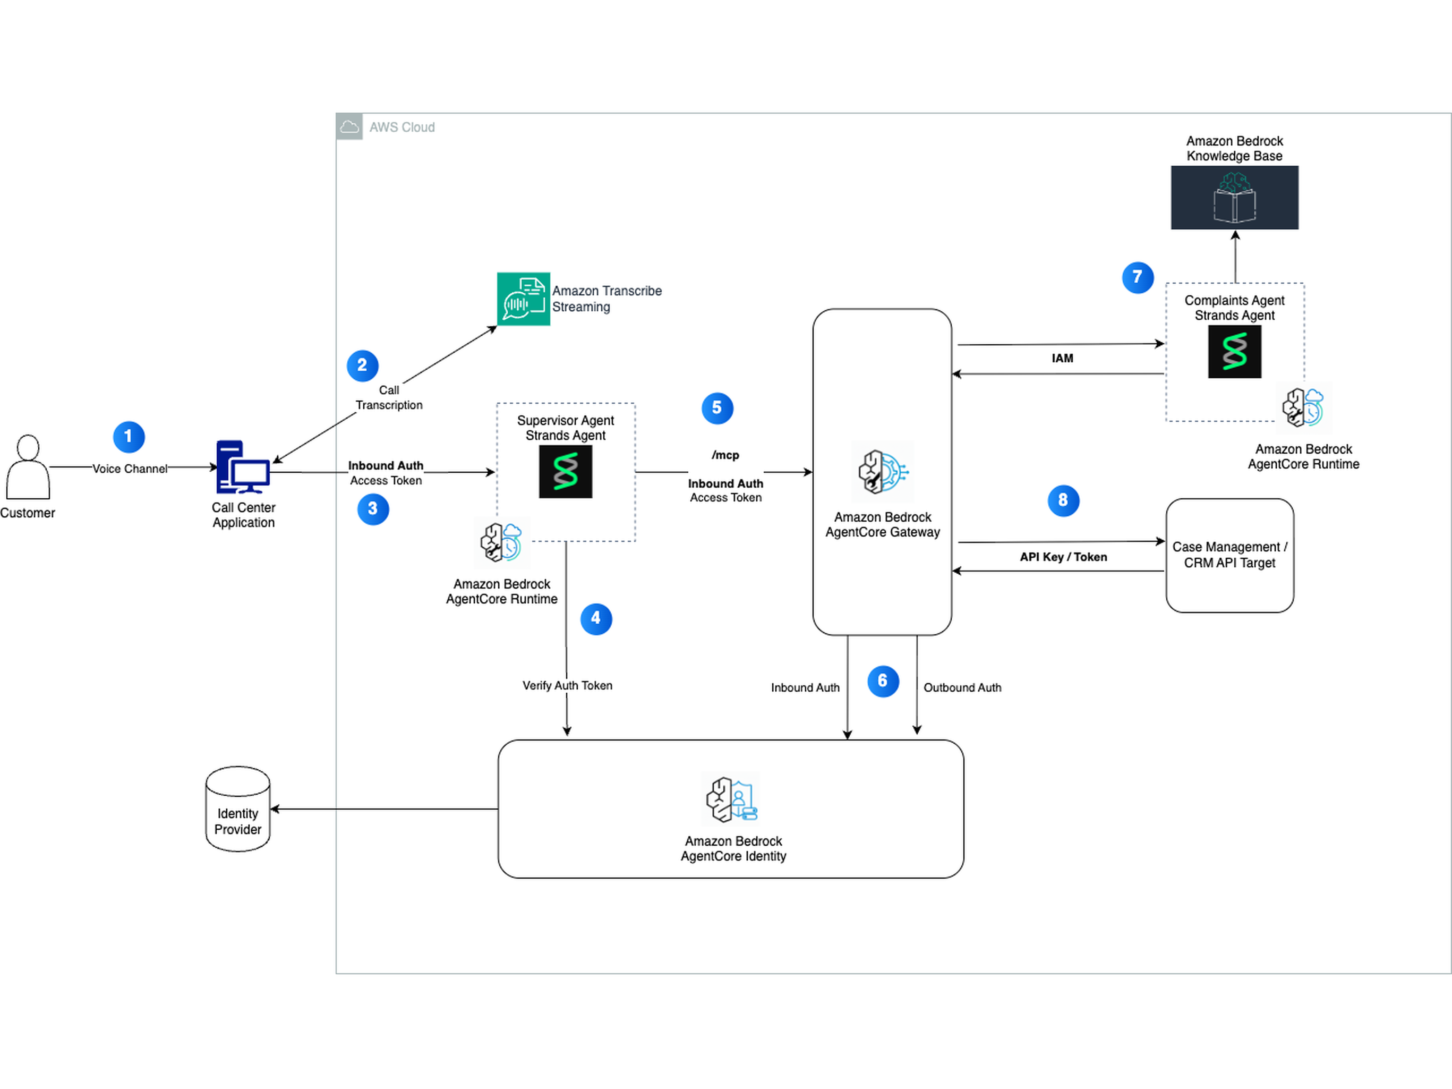Click the 'Voice Channel' label
1452x1089 pixels.
click(129, 469)
